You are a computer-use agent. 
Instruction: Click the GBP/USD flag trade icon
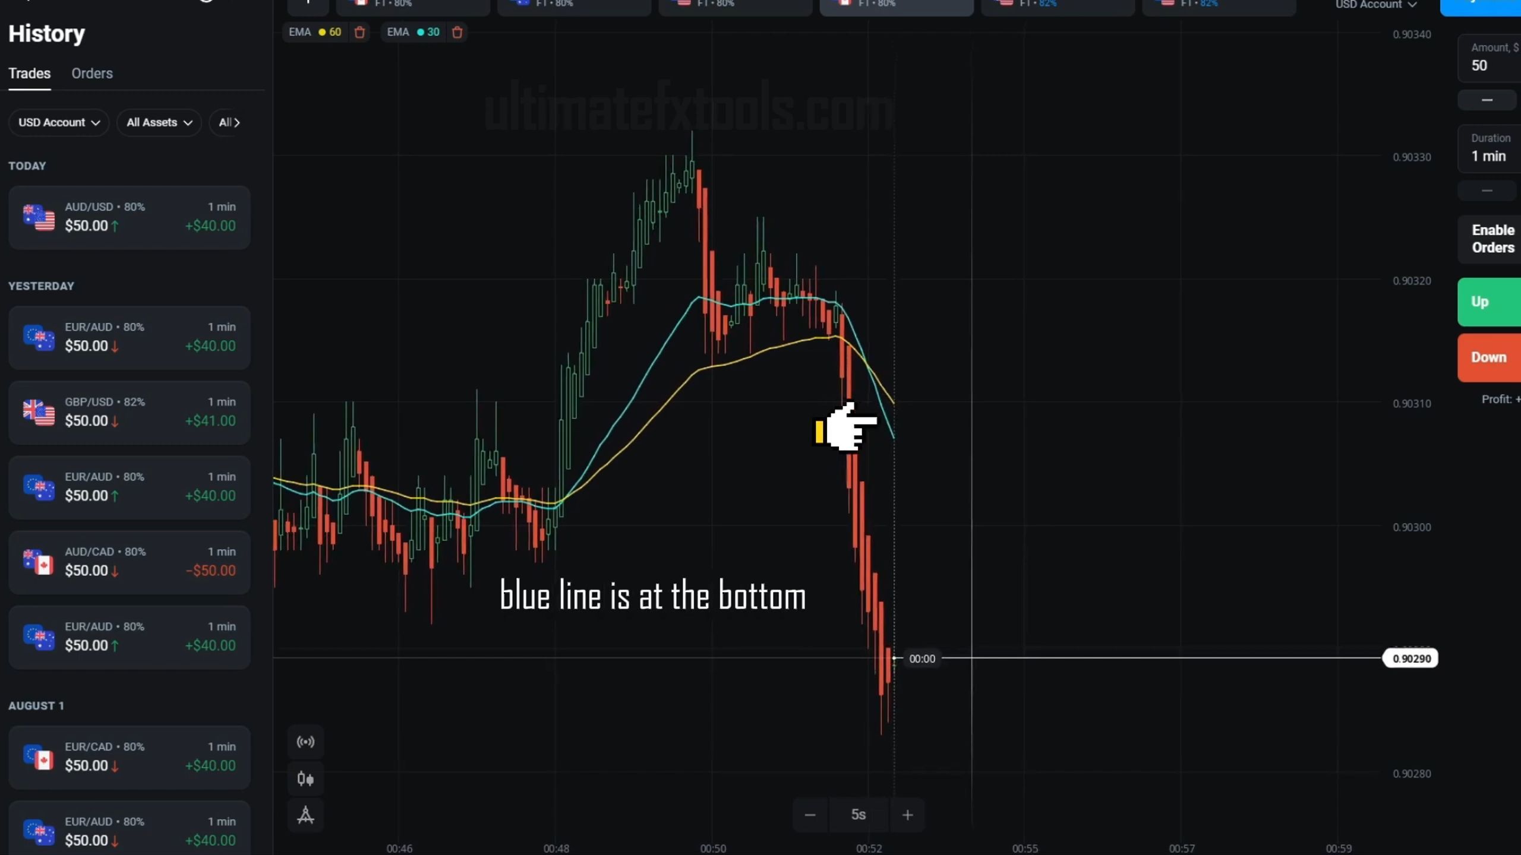[39, 412]
